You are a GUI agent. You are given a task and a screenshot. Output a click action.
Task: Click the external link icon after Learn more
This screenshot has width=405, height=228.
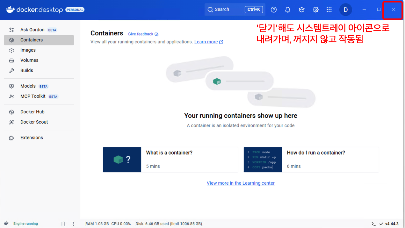click(221, 42)
